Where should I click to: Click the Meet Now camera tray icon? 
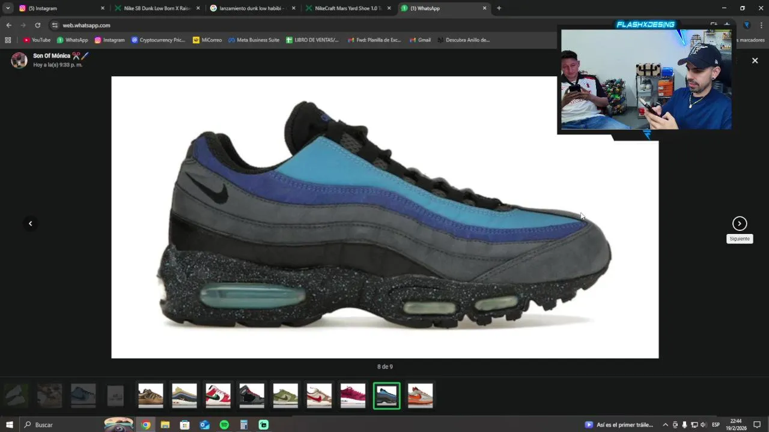click(x=675, y=425)
